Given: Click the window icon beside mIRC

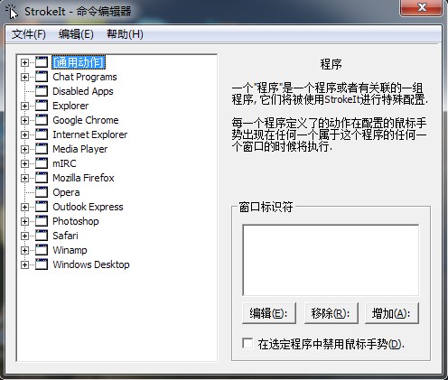Looking at the screenshot, I should click(x=42, y=163).
